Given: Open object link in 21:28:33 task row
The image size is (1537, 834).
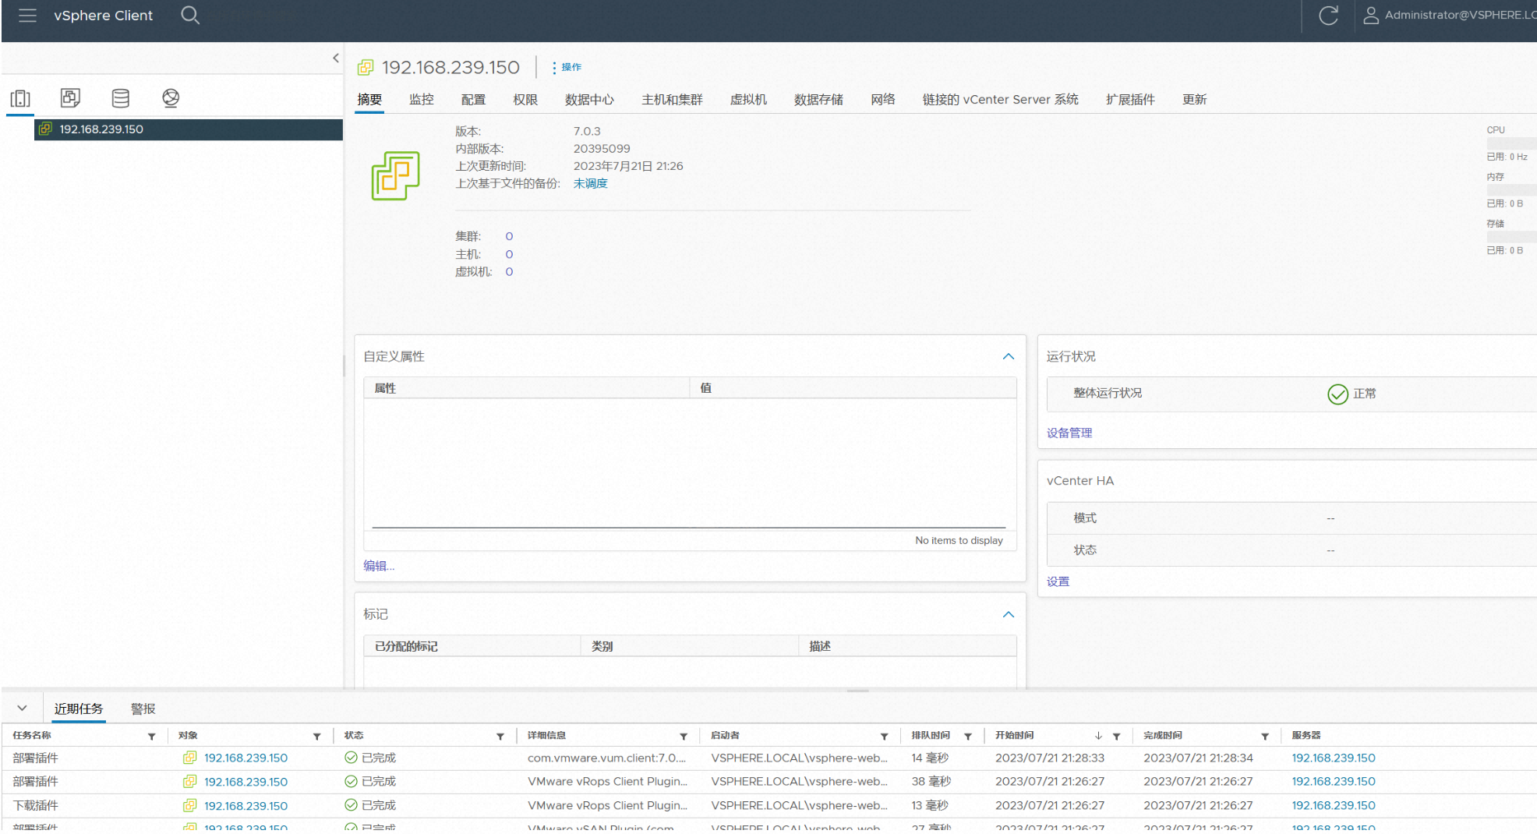Looking at the screenshot, I should click(x=246, y=758).
